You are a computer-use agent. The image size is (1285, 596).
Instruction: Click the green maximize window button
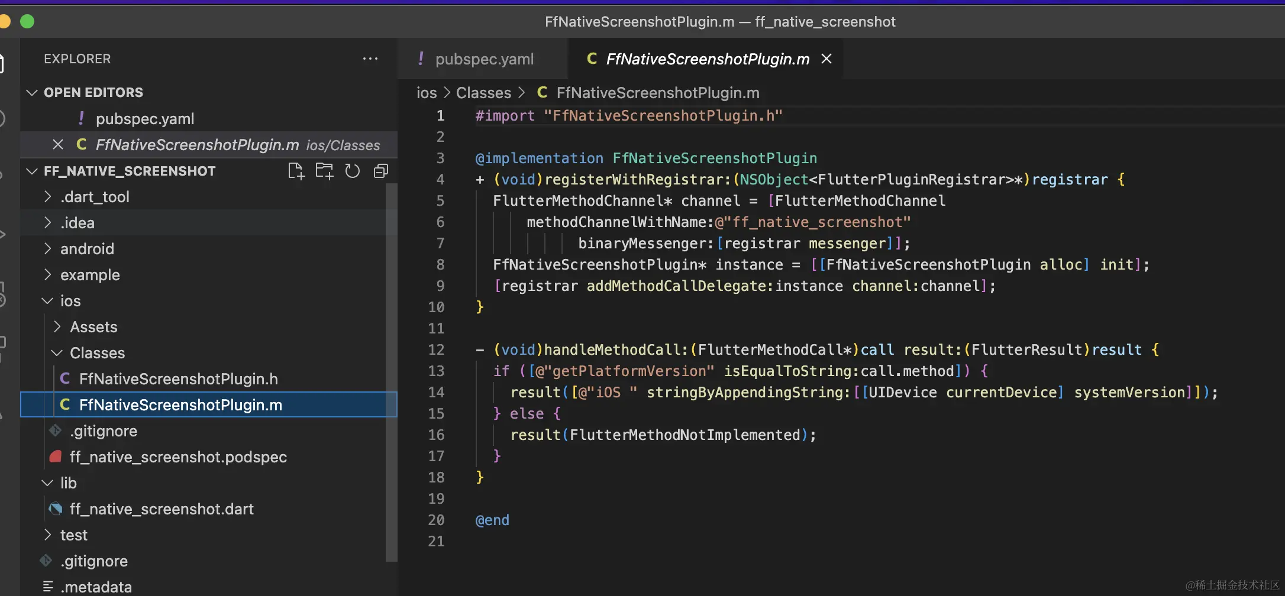coord(27,21)
